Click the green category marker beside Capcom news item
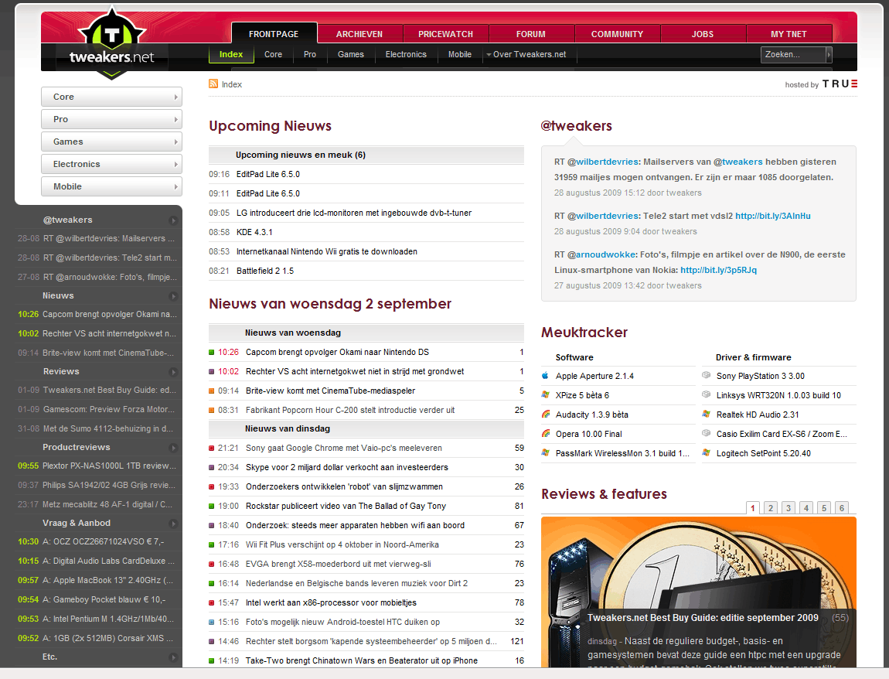 click(212, 353)
